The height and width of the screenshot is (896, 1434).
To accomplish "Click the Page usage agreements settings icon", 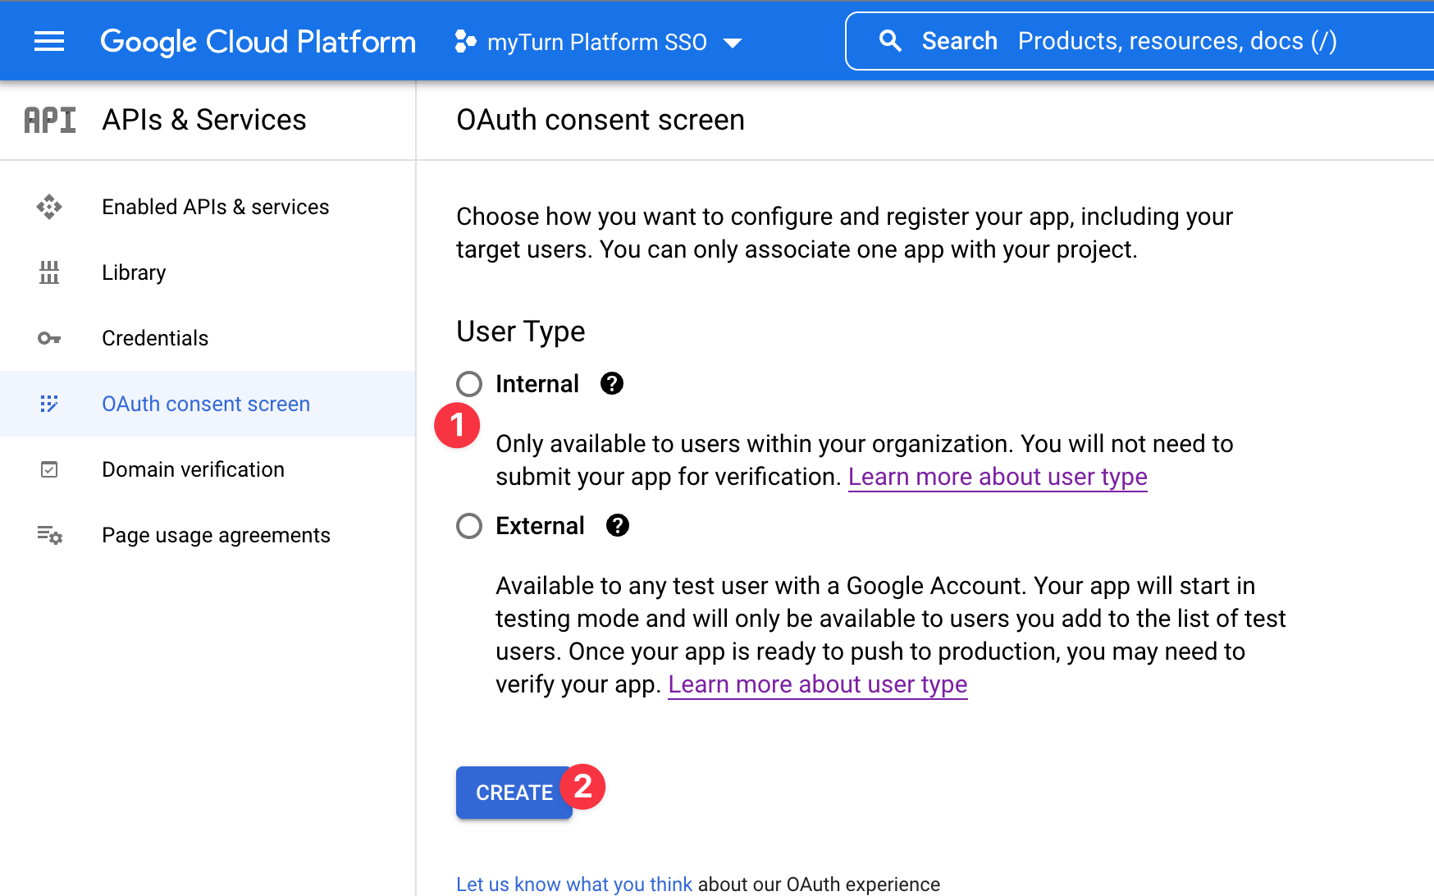I will coord(49,535).
